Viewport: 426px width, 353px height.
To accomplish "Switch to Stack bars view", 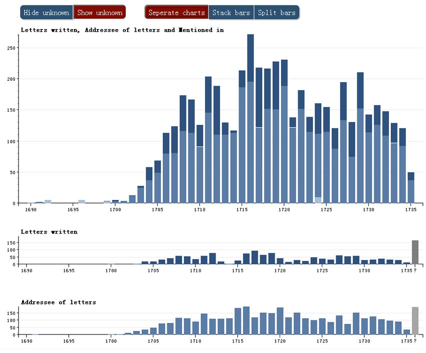I will point(231,13).
